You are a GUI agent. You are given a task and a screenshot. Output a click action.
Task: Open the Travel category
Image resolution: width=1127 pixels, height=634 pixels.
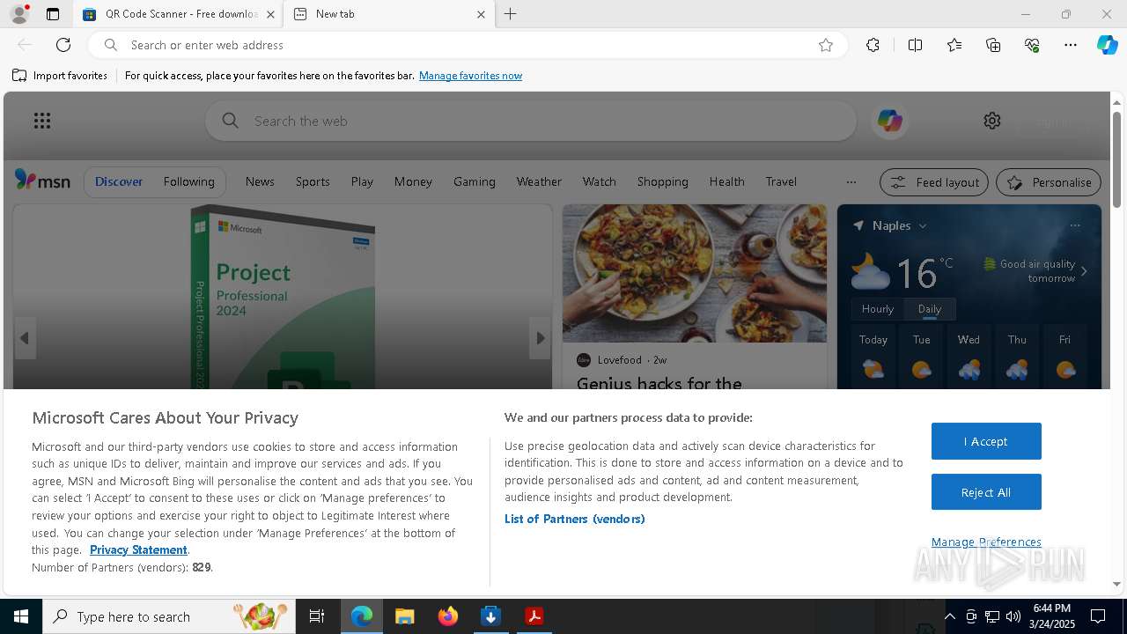[x=781, y=181]
